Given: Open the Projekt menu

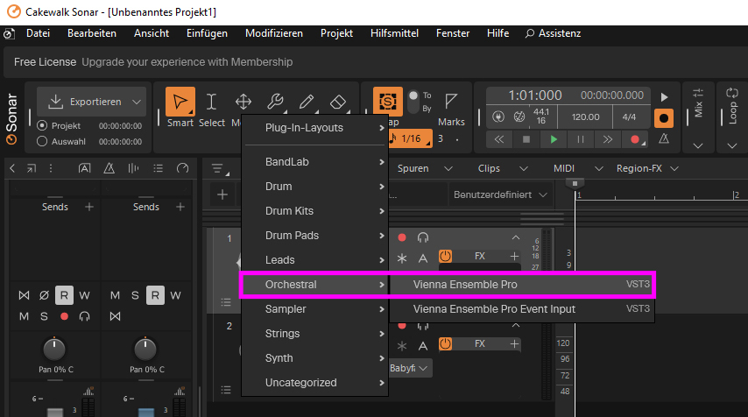Looking at the screenshot, I should coord(336,33).
